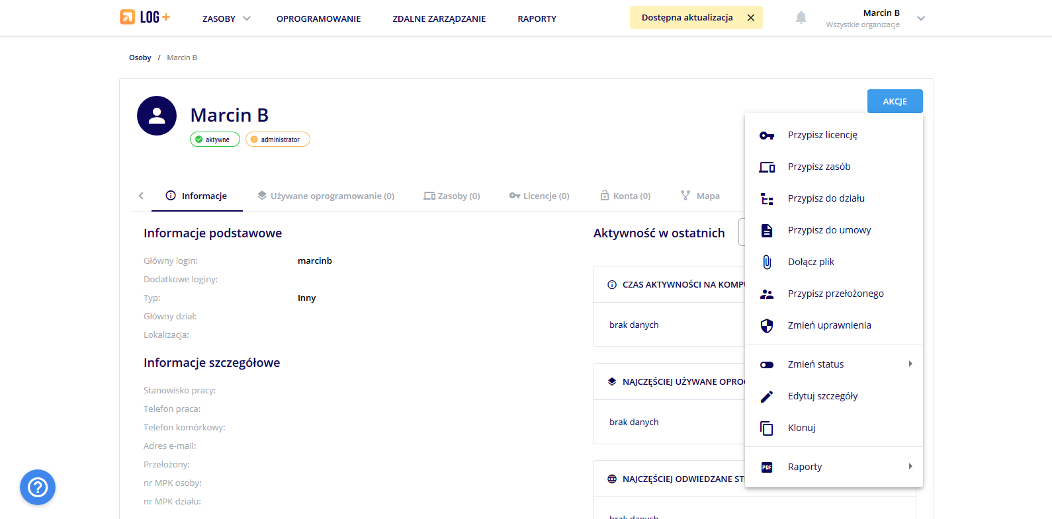Go to Osoby via the breadcrumb link

(x=140, y=58)
